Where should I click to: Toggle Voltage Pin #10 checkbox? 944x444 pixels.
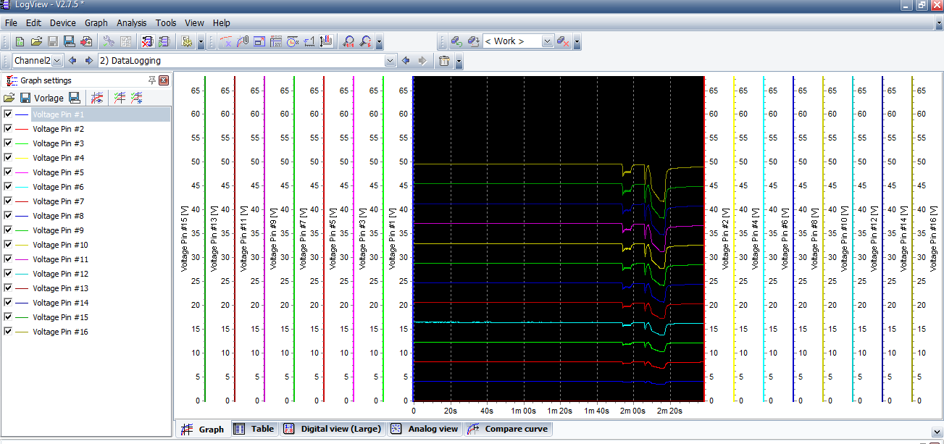click(x=8, y=245)
